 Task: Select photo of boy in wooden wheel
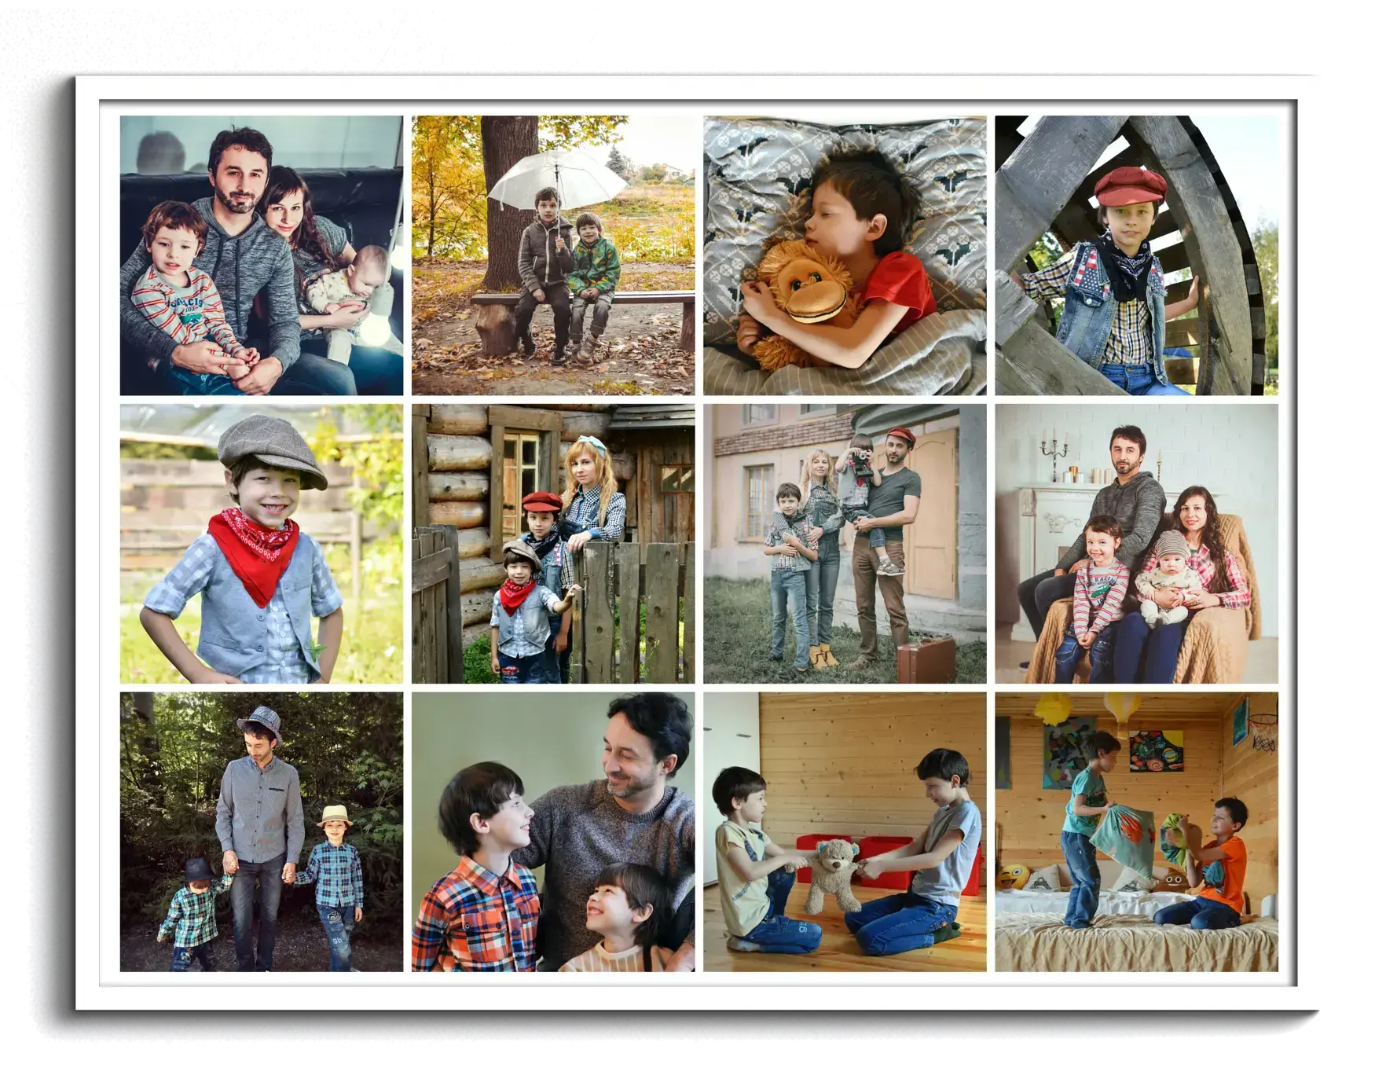pos(1136,255)
